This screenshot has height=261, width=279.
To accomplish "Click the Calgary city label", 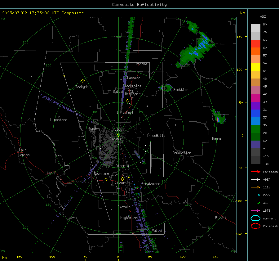I will pyautogui.click(x=121, y=182).
